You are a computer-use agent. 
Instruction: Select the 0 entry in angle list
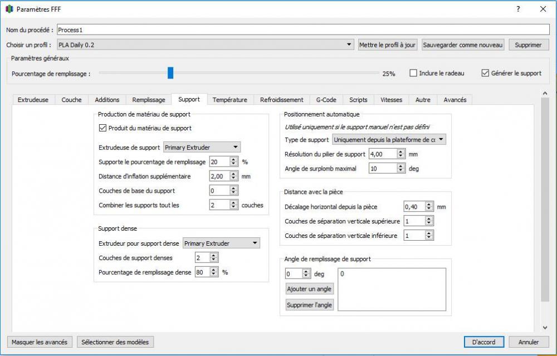pos(342,274)
